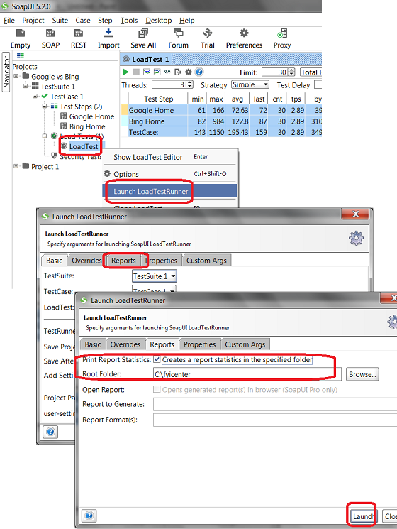Click help icon in front Launch LoadTestRunner dialog
This screenshot has width=397, height=529.
click(89, 516)
